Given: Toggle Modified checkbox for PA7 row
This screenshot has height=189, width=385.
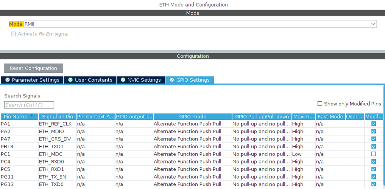Looking at the screenshot, I should tap(374, 139).
